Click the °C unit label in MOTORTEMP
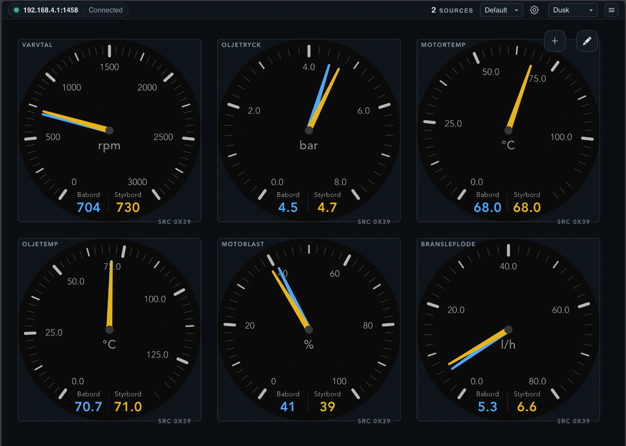Viewport: 626px width, 446px height. [508, 145]
